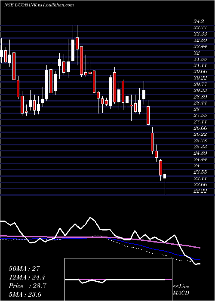Click the 5MA : 23.6 readout
The height and width of the screenshot is (301, 215).
pos(25,295)
